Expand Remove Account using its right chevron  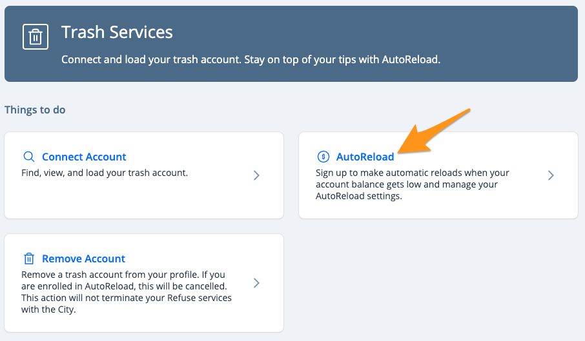(x=256, y=283)
